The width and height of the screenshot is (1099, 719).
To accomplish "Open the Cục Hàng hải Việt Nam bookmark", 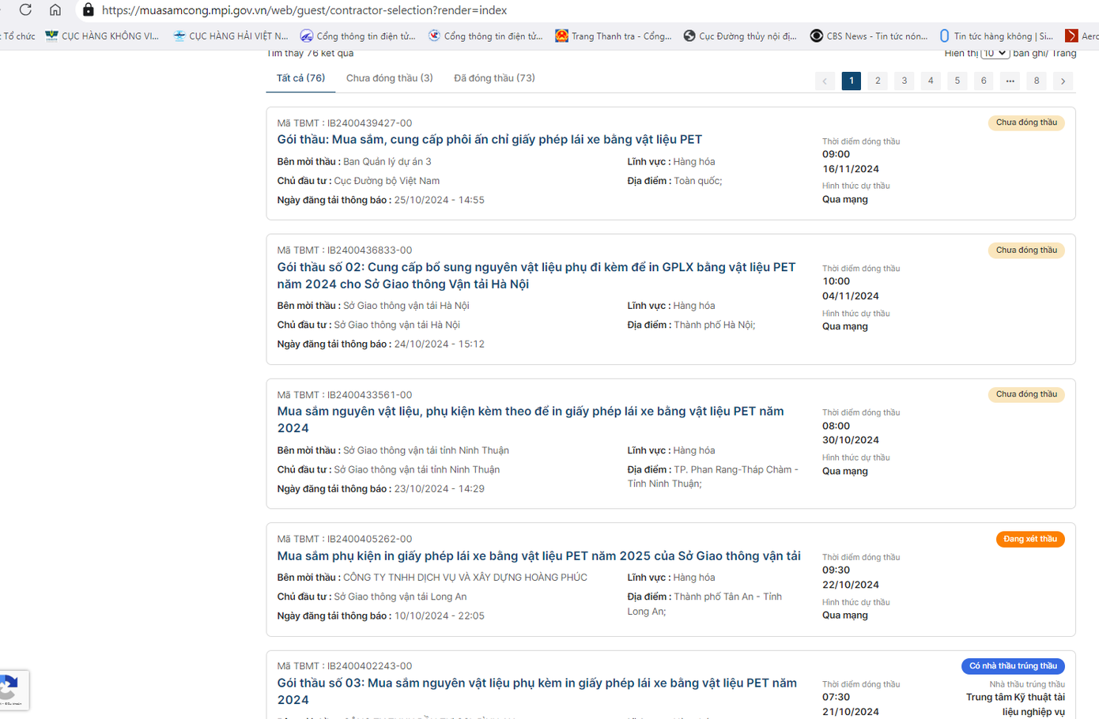I will pyautogui.click(x=230, y=36).
